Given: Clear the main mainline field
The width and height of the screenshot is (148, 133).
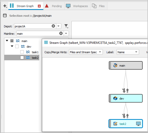Looking at the screenshot, I should click(61, 33).
